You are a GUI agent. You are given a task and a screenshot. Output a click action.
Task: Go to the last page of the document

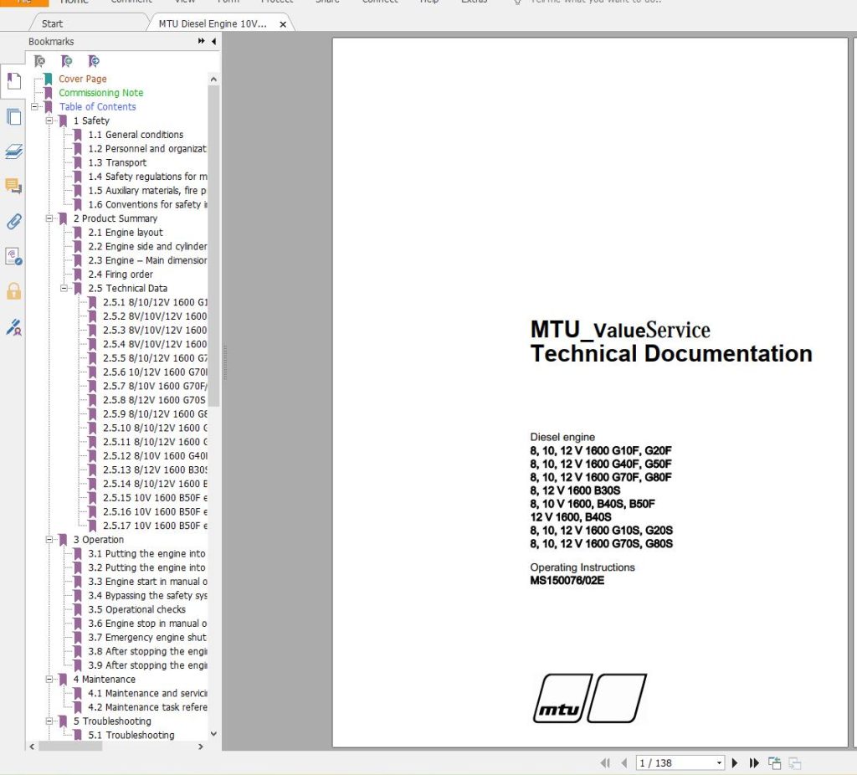tap(754, 763)
